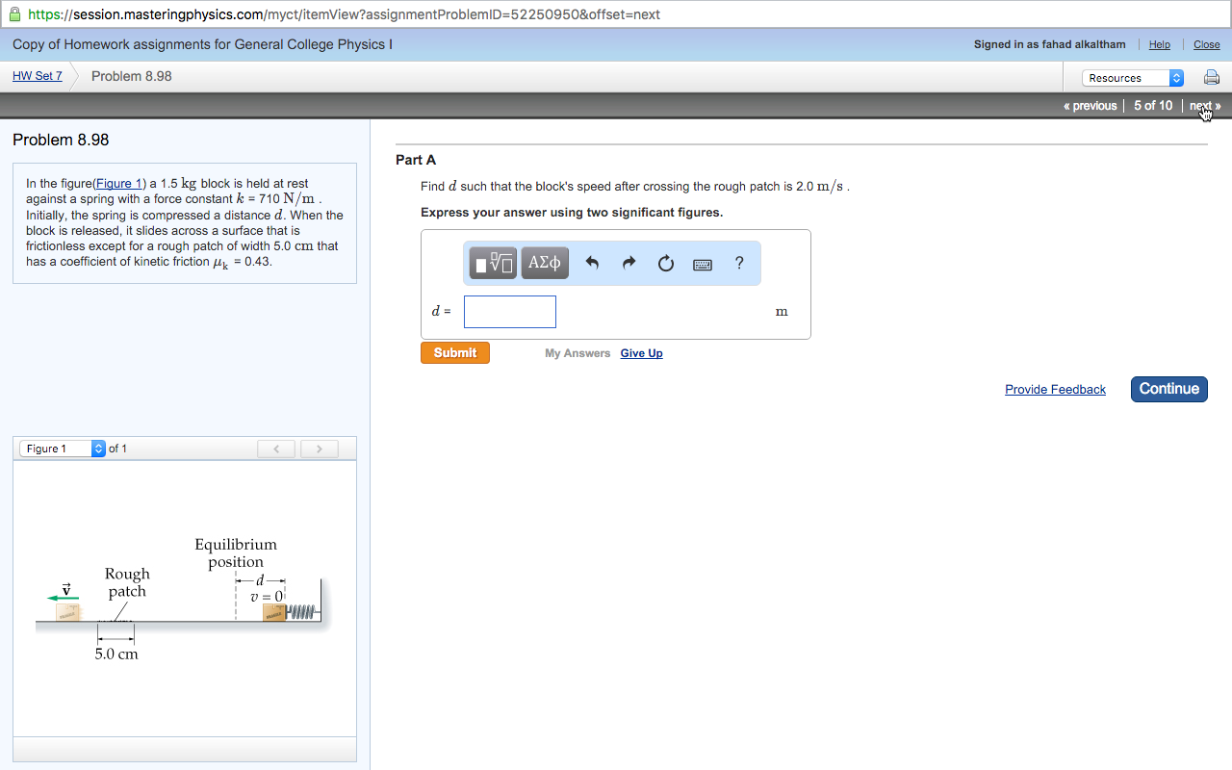Click the undo arrow in answer toolbar
Image resolution: width=1232 pixels, height=770 pixels.
tap(592, 263)
